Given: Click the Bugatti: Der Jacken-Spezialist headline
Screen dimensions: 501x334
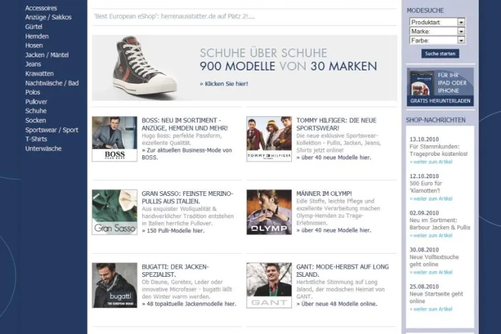Looking at the screenshot, I should pos(175,270).
